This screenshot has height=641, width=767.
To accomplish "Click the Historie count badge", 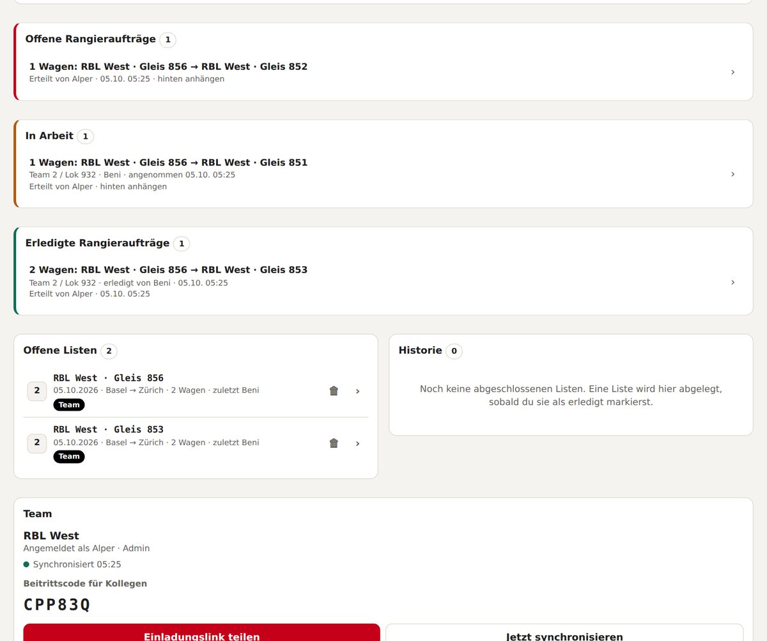I will [x=454, y=351].
